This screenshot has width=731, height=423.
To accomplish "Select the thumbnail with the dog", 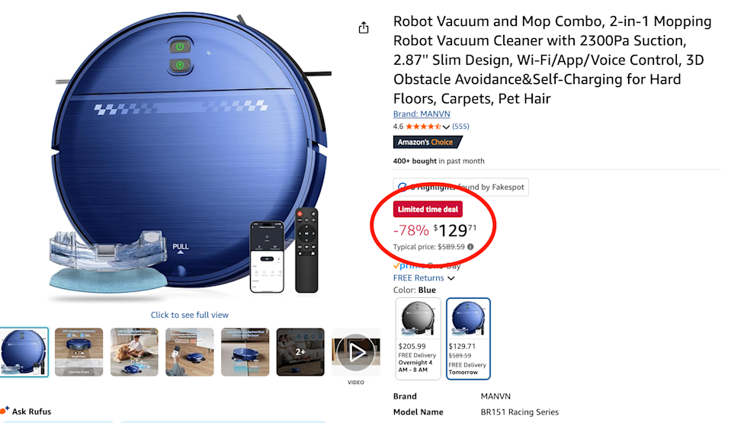I will 134,352.
